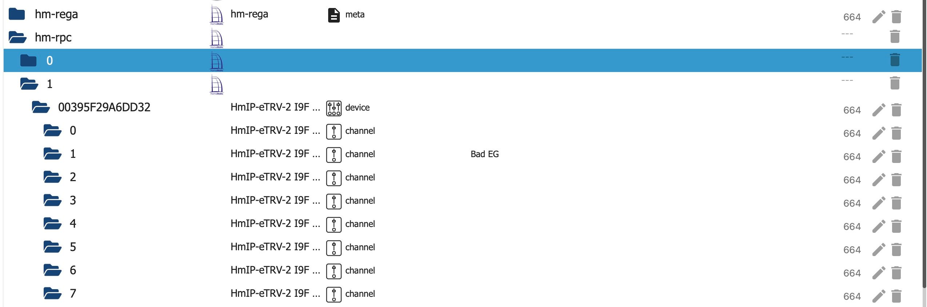This screenshot has width=927, height=307.
Task: Click the 664 permission value for channel 2
Action: (x=852, y=180)
